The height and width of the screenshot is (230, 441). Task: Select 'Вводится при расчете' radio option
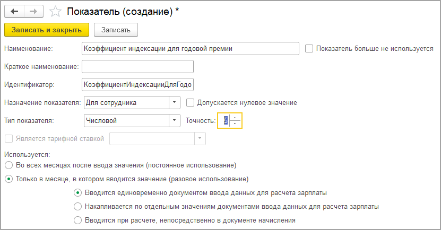(x=78, y=220)
